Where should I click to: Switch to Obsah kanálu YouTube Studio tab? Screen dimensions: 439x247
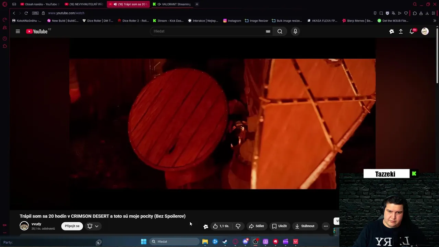point(39,4)
